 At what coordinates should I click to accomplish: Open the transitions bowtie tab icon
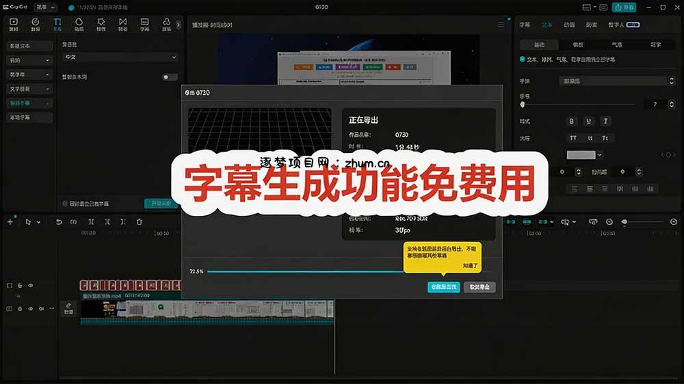click(122, 25)
